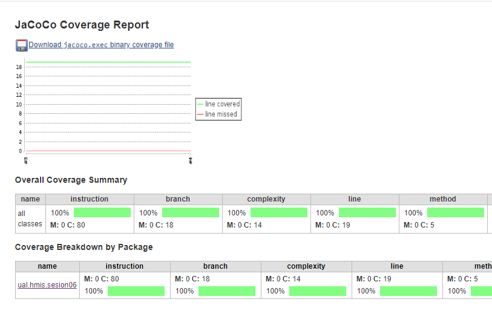Click 'complexity' header in Overall Summary table
This screenshot has height=328, width=492.
coord(266,199)
